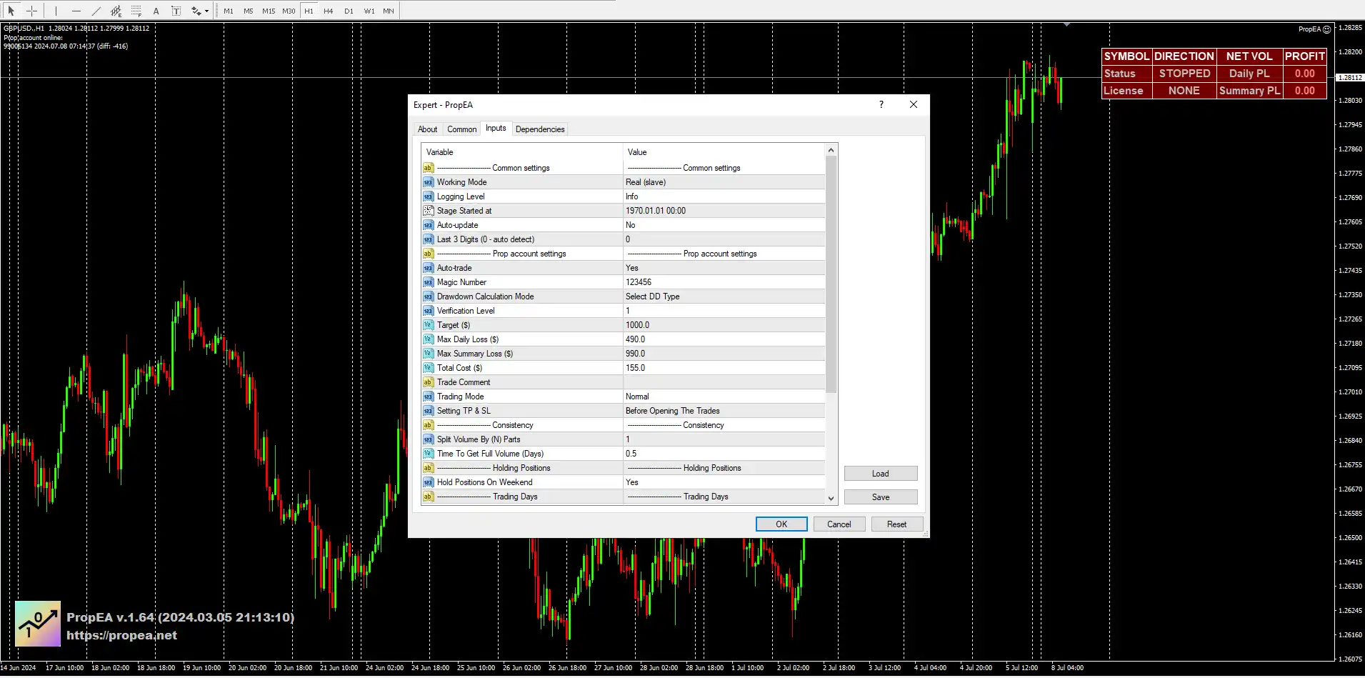Viewport: 1365px width, 678px height.
Task: Edit the empty Trade Comment value
Action: coord(724,382)
